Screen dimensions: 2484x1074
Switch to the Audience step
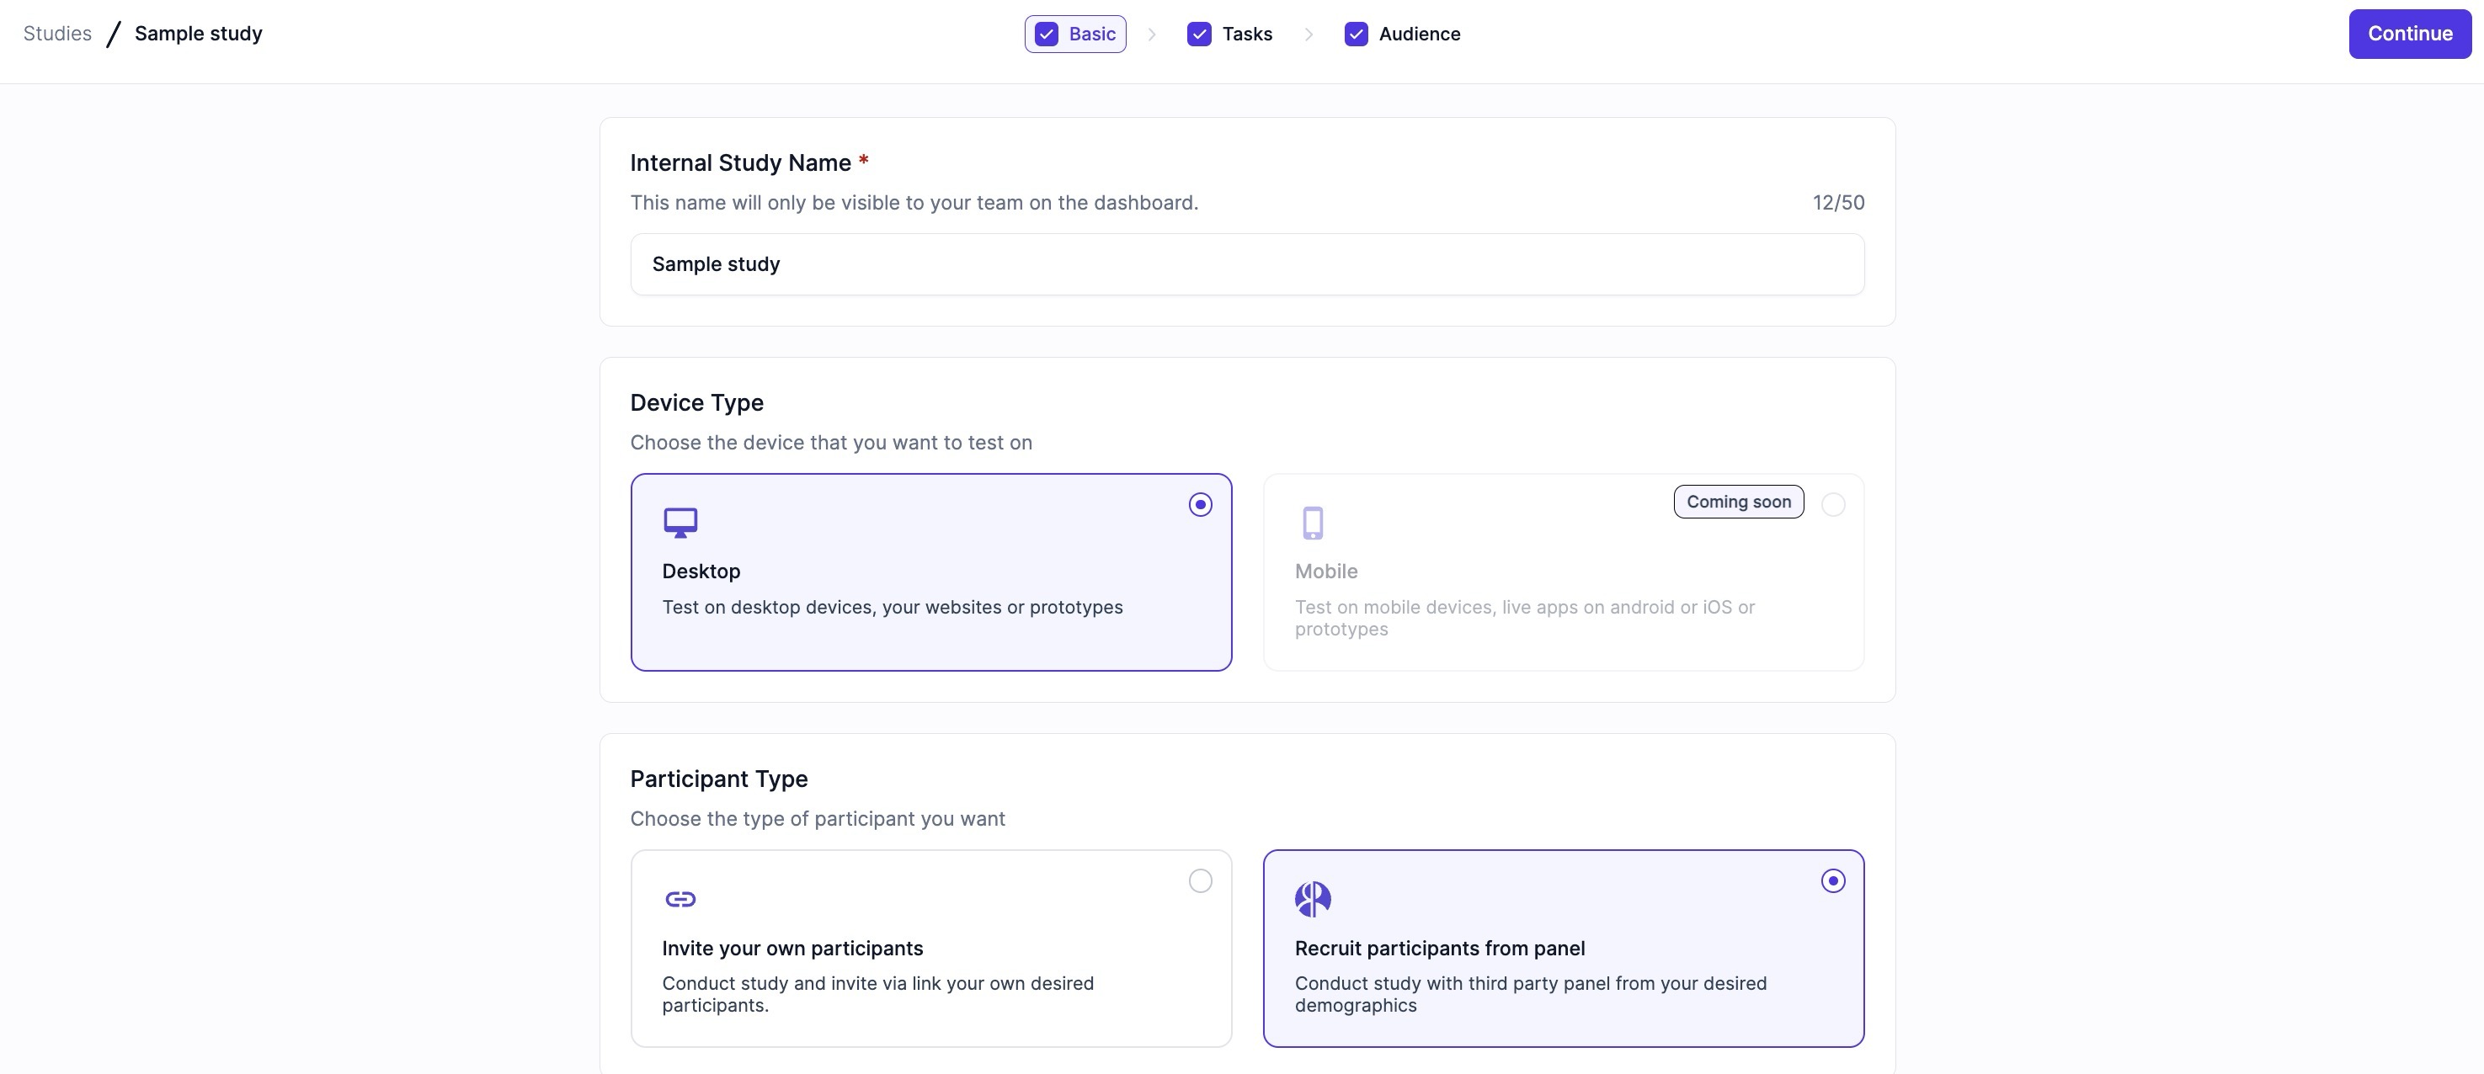(1419, 34)
